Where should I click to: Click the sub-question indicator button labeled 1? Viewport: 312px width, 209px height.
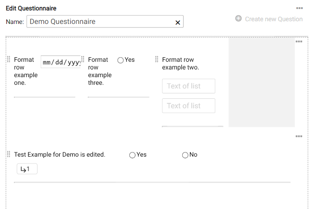(x=27, y=169)
